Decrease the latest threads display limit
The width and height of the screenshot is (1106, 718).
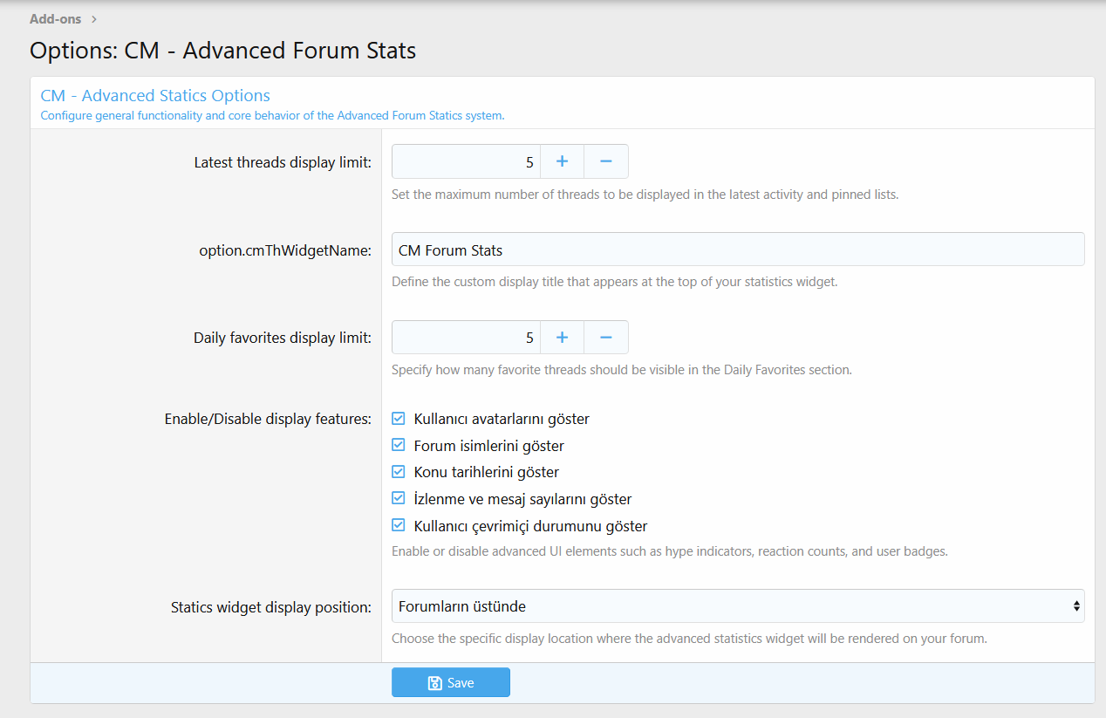coord(606,161)
